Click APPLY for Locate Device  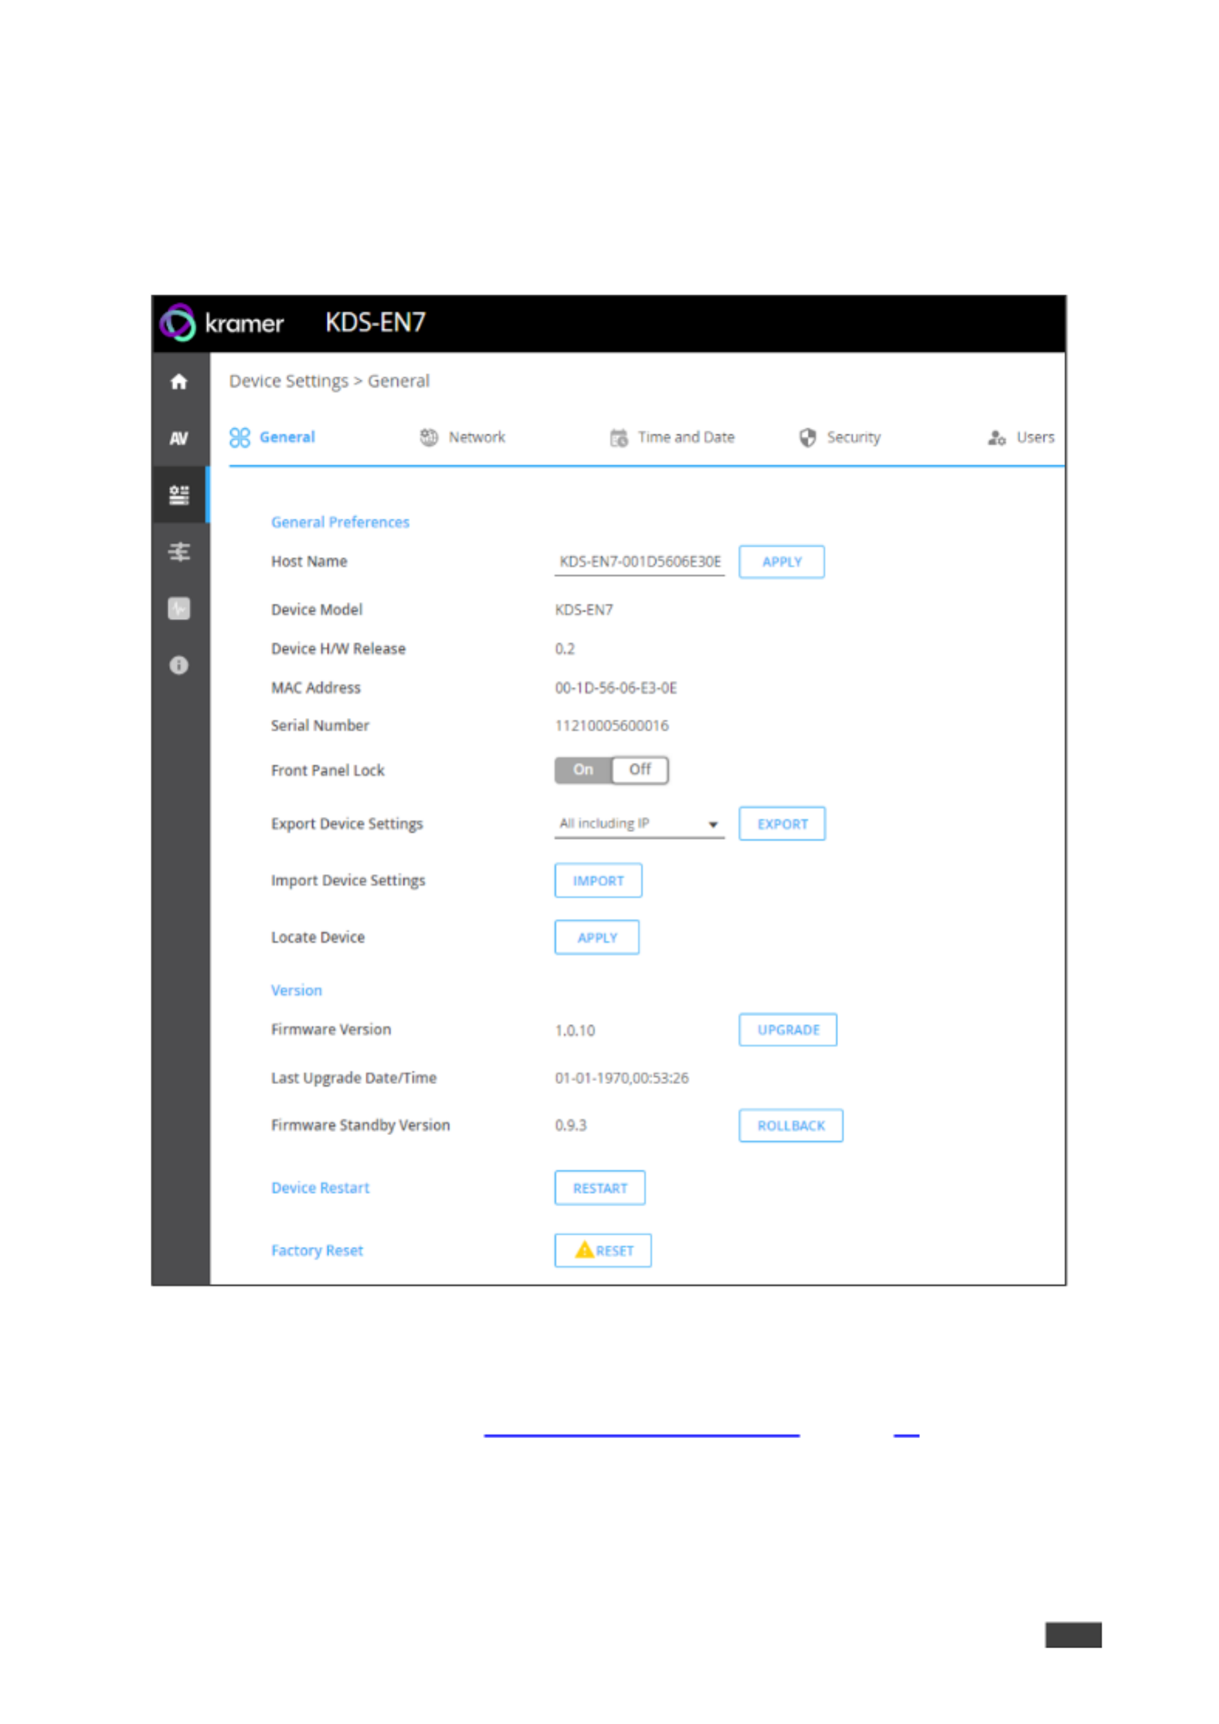[x=597, y=938]
